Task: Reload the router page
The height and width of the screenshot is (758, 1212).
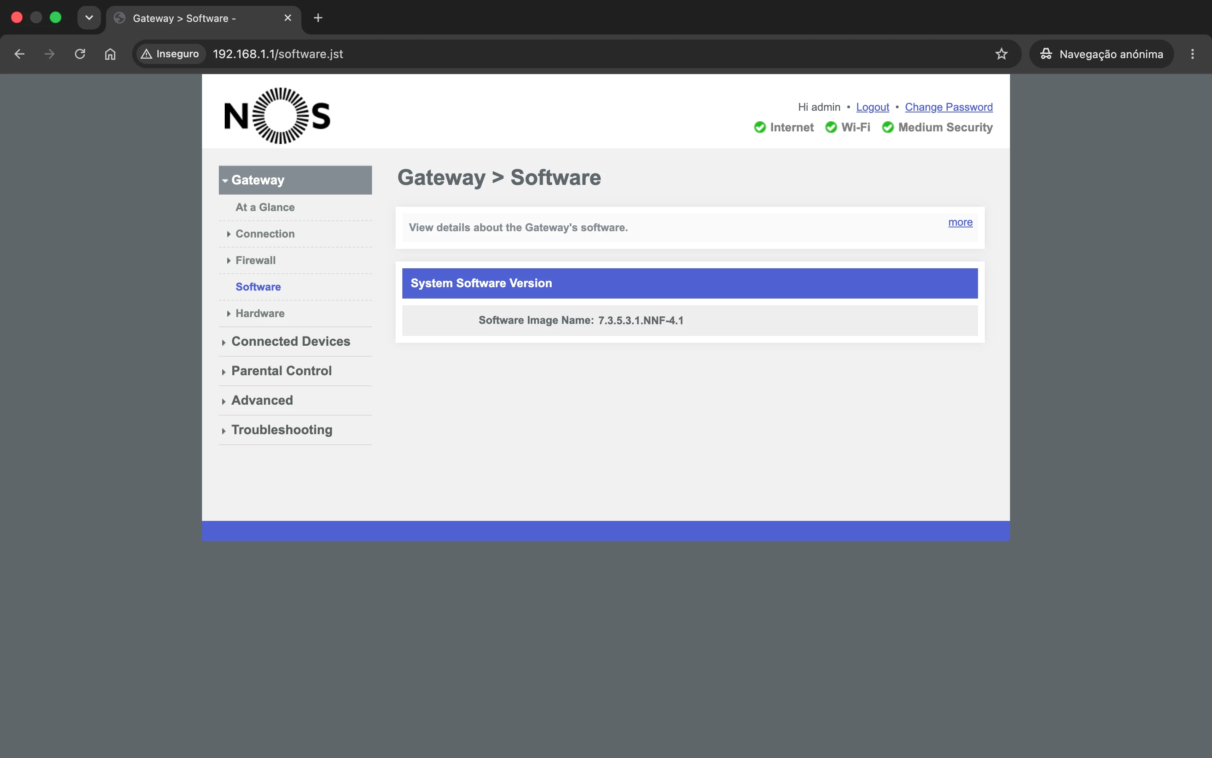Action: click(80, 53)
